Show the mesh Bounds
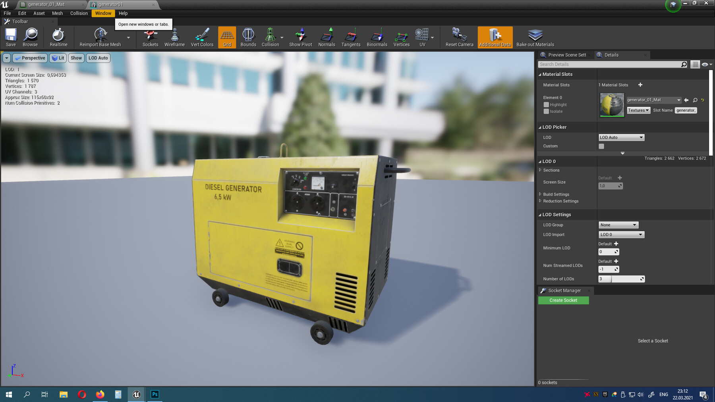Viewport: 715px width, 402px height. (x=248, y=37)
